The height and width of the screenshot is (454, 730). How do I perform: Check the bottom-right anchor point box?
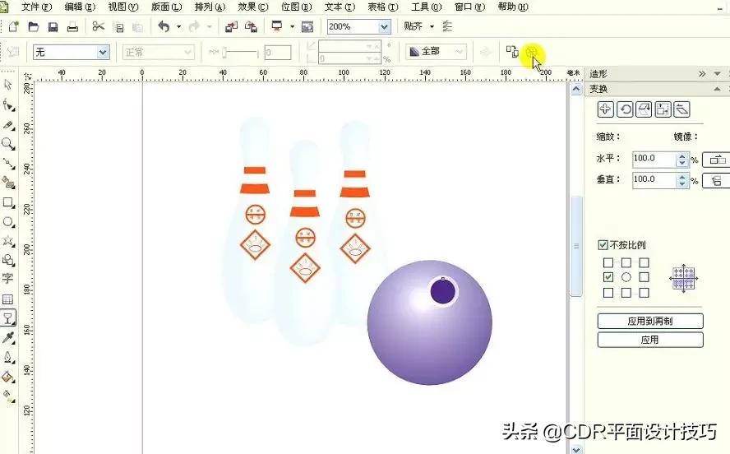click(644, 293)
